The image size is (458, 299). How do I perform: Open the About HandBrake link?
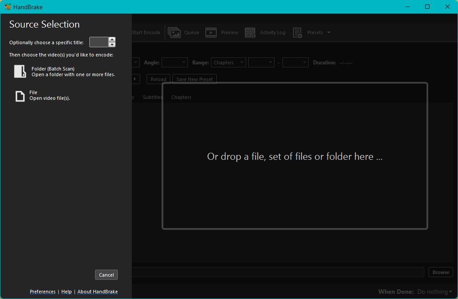point(98,292)
